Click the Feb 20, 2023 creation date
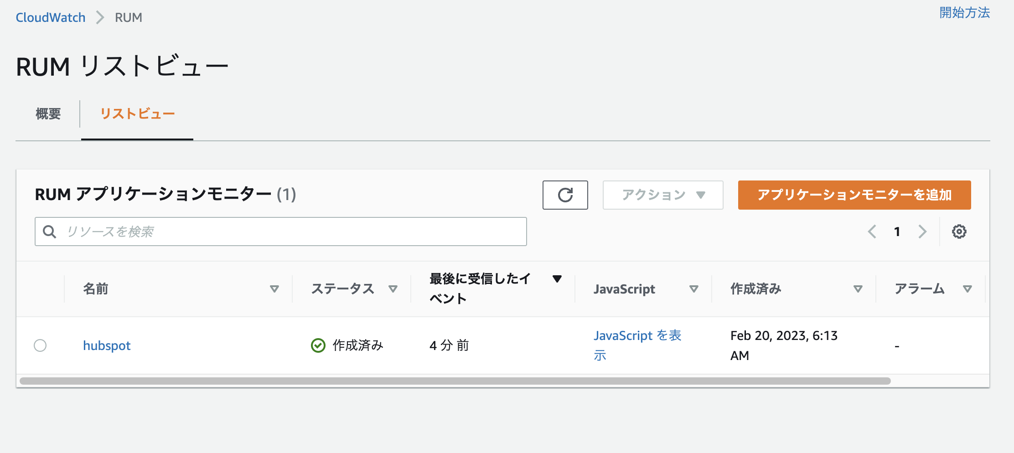 [x=784, y=345]
